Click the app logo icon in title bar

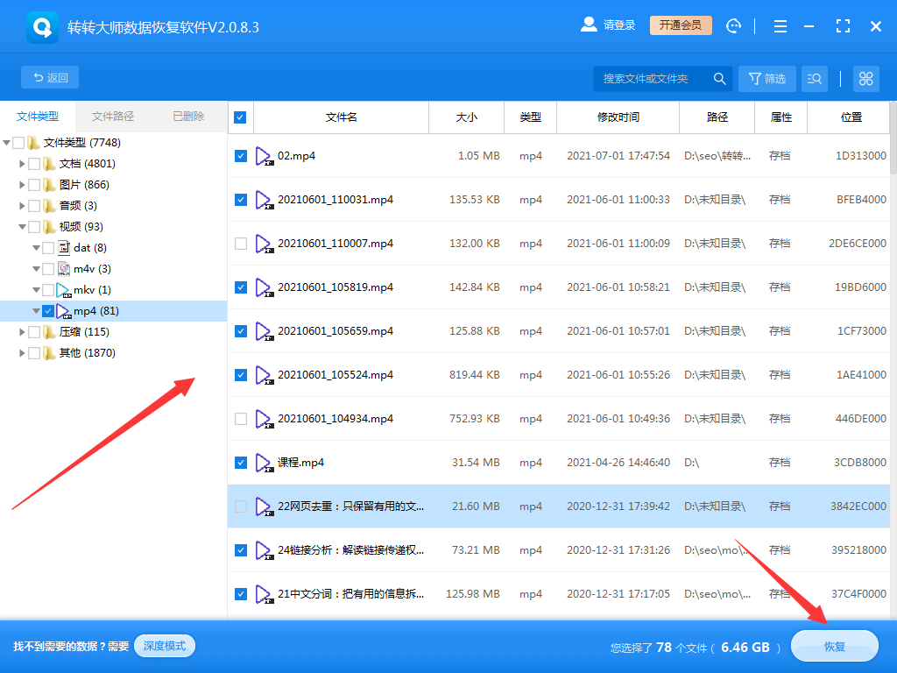coord(42,27)
